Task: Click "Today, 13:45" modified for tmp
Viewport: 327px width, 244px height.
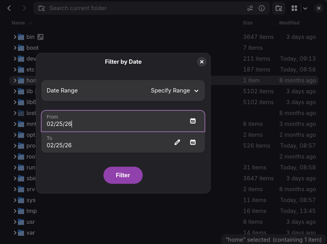Action: (297, 211)
